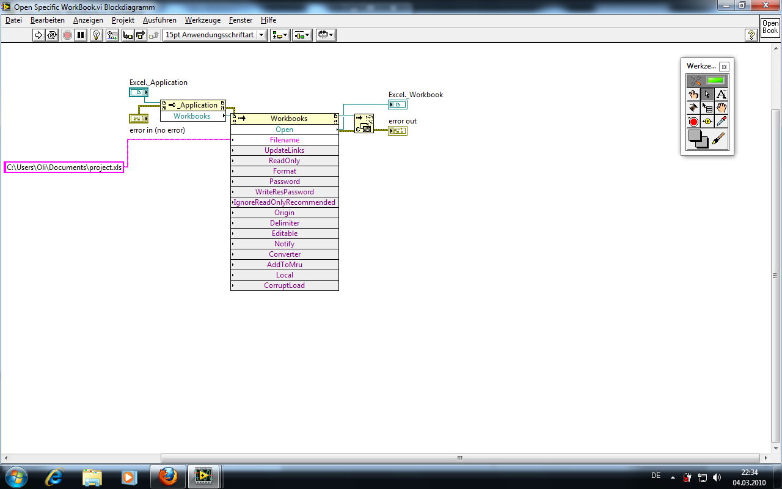This screenshot has width=782, height=489.
Task: Open the Reorder dropdown in toolbar
Action: (326, 35)
